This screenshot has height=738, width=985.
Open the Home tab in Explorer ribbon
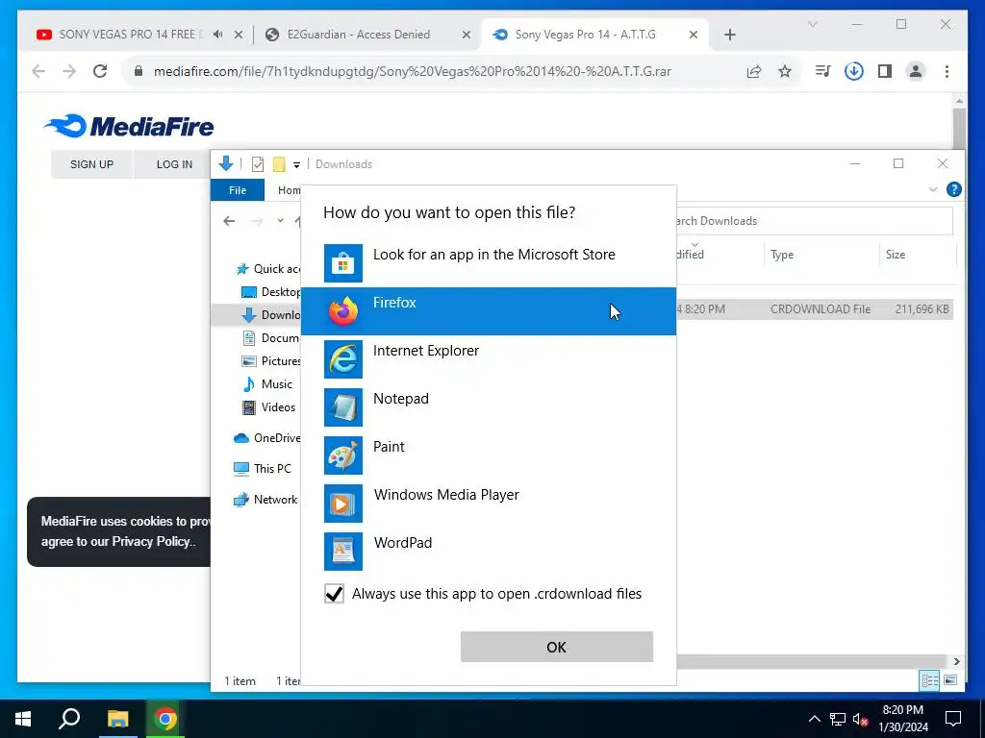pyautogui.click(x=289, y=190)
